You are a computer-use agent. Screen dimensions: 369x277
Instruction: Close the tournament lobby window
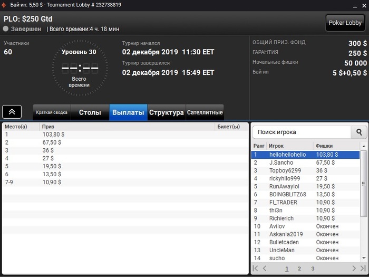click(x=364, y=5)
